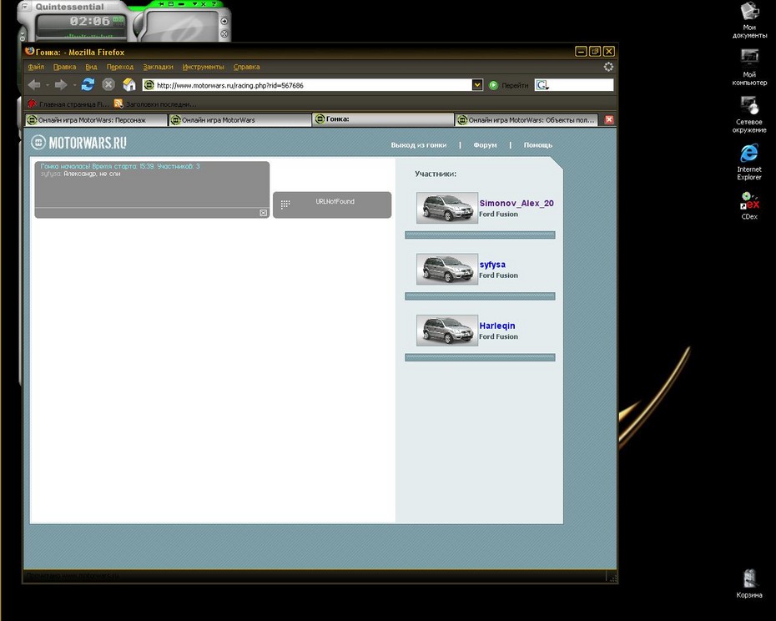The height and width of the screenshot is (621, 776).
Task: Click the Quintessential player 02:06 time display
Action: click(89, 22)
